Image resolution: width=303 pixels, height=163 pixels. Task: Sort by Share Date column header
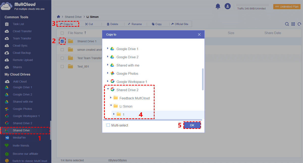pyautogui.click(x=273, y=33)
